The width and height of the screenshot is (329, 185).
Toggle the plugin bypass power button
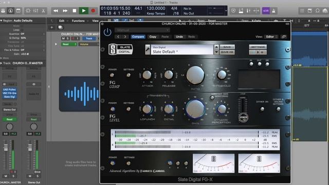pyautogui.click(x=107, y=32)
